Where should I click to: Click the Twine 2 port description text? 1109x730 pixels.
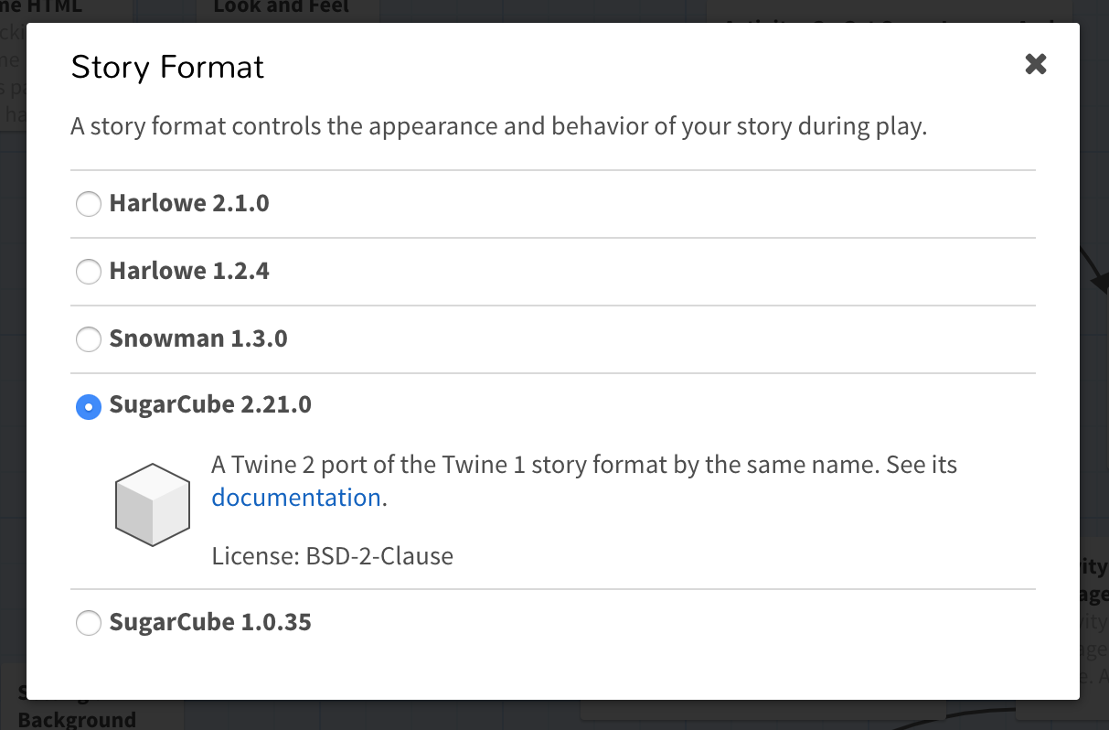pos(583,465)
